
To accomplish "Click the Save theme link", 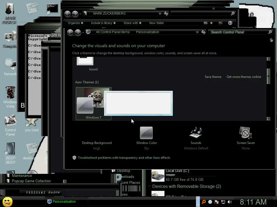I will (x=213, y=77).
